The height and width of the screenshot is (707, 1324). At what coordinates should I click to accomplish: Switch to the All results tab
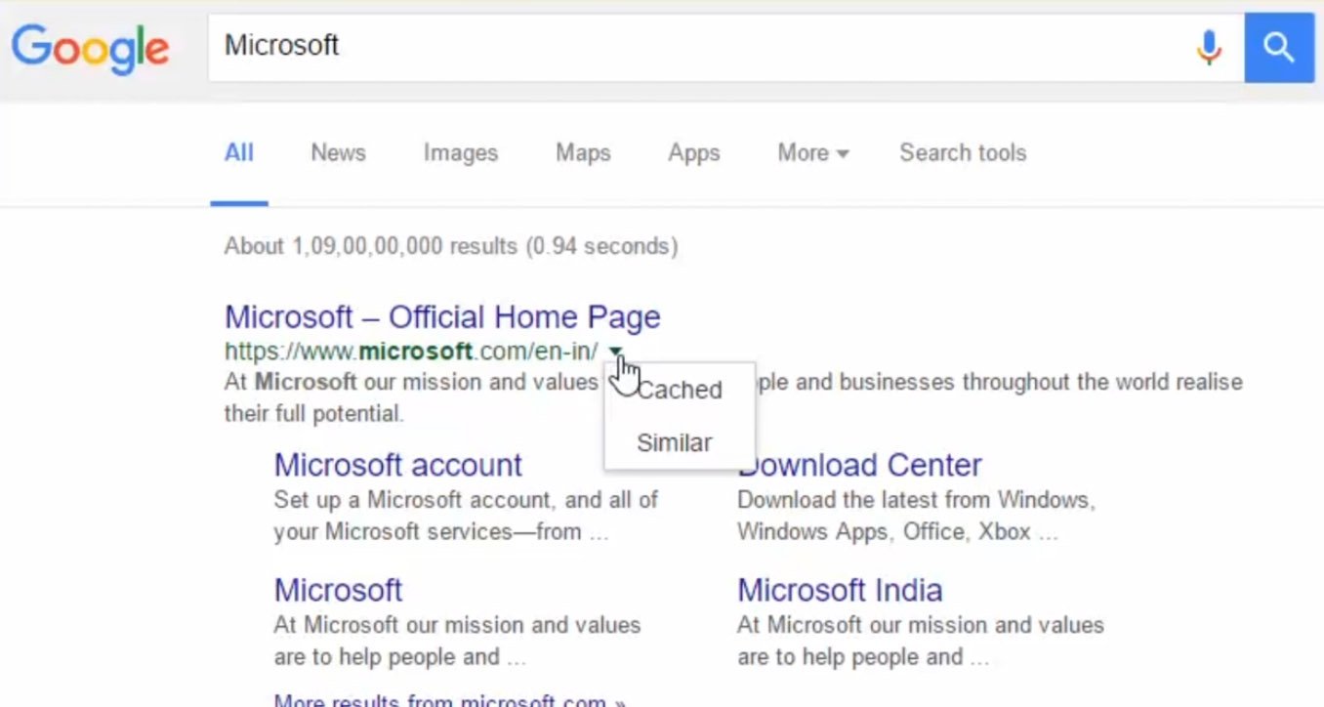(239, 153)
